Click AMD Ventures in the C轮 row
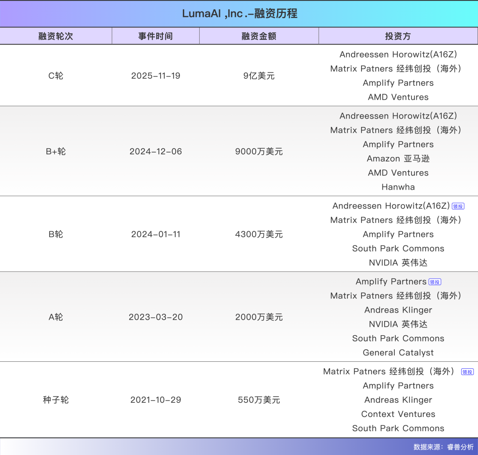 pyautogui.click(x=398, y=97)
